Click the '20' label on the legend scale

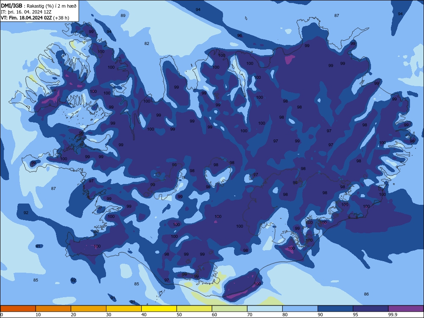coord(73,315)
